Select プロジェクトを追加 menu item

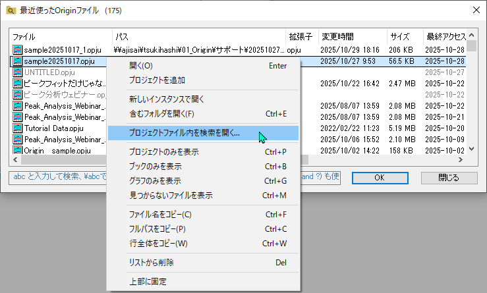[x=203, y=80]
